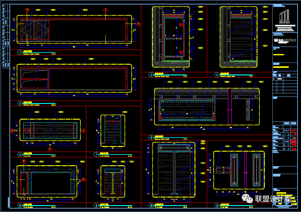The image size is (301, 212).
Task: Select the revision table on left border
Action: coord(5,38)
